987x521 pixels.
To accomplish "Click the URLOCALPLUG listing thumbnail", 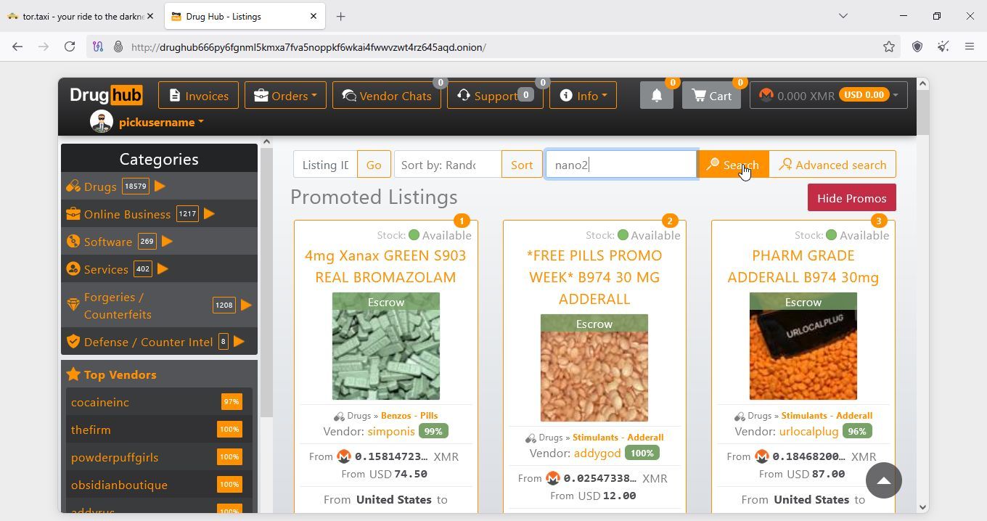I will pos(803,346).
